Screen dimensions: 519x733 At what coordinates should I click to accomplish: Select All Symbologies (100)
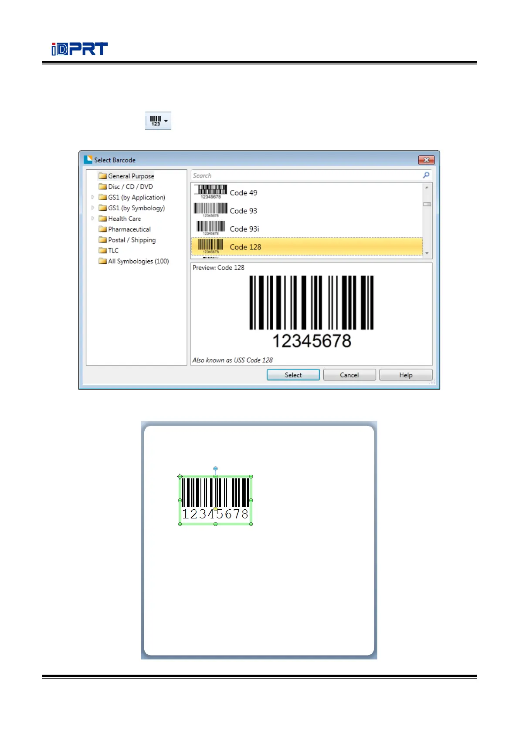point(134,261)
